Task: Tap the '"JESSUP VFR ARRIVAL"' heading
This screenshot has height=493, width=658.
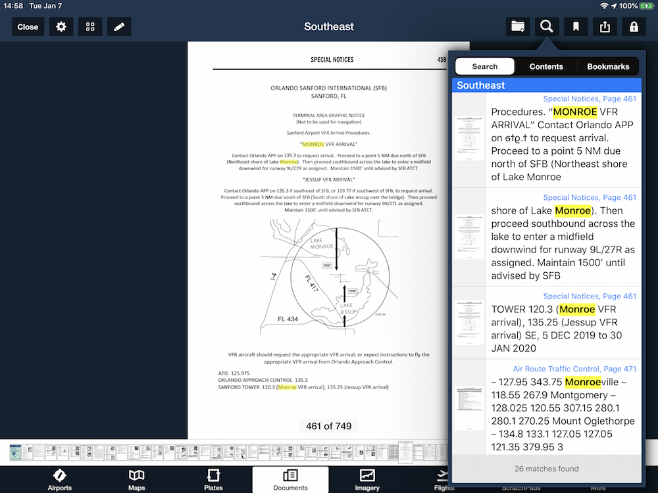Action: click(328, 179)
